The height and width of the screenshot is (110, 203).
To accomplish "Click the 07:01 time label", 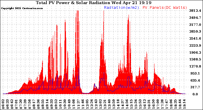I will [x=16, y=104].
